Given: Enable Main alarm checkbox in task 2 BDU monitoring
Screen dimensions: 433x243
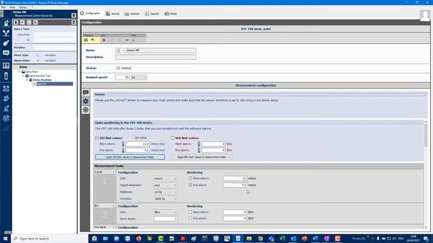Looking at the screenshot, I should pos(190,212).
